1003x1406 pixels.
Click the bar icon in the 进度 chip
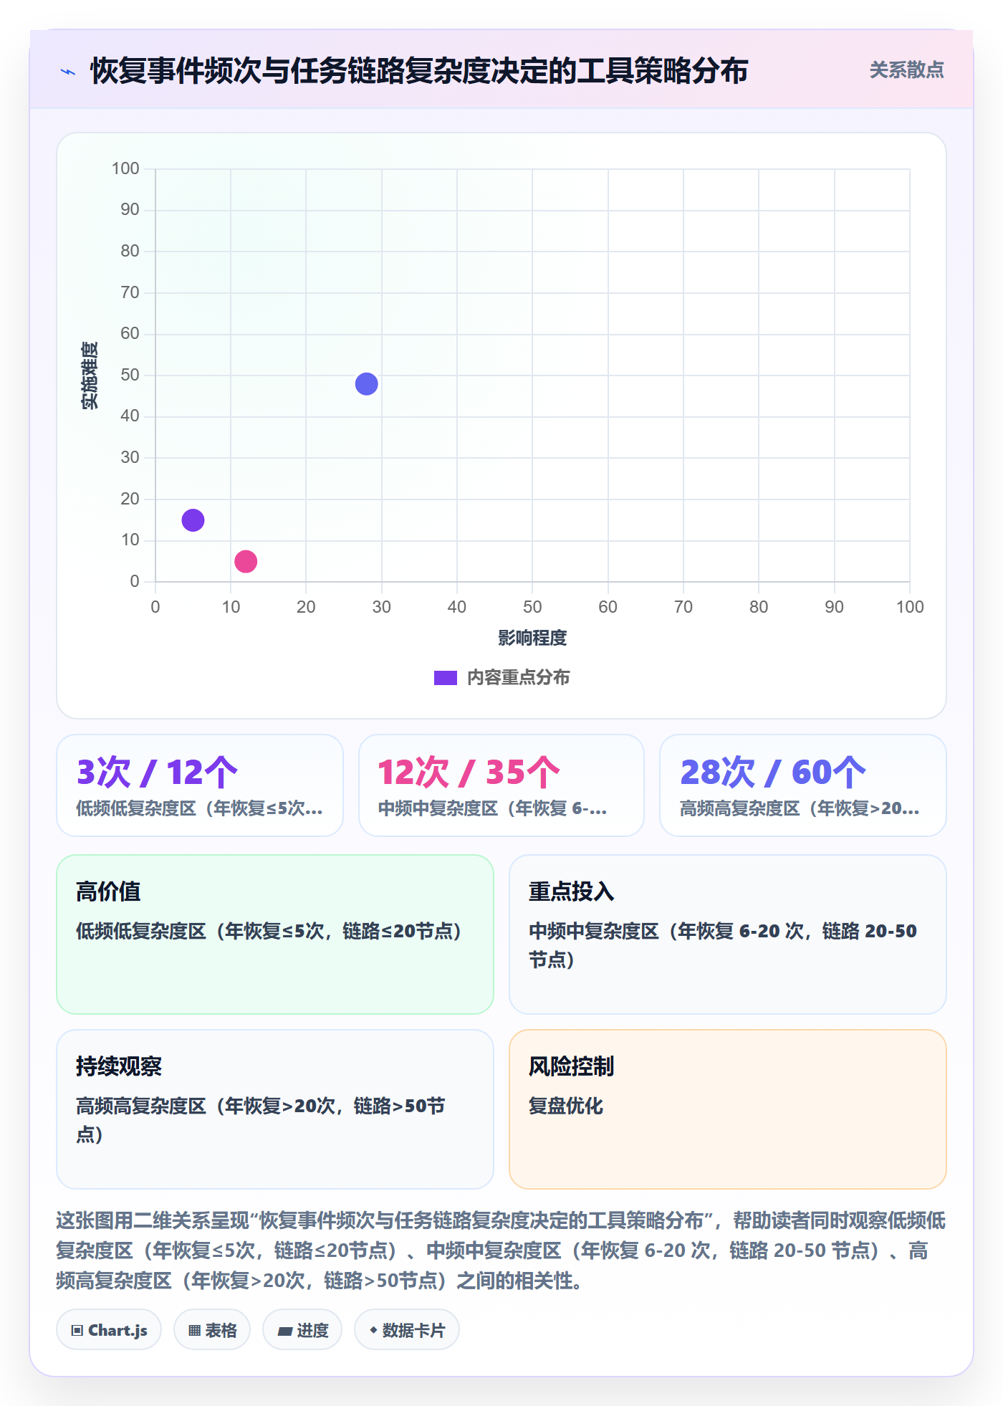[285, 1331]
